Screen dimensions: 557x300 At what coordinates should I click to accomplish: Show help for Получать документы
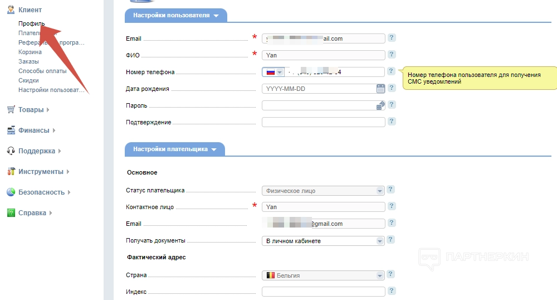[390, 240]
